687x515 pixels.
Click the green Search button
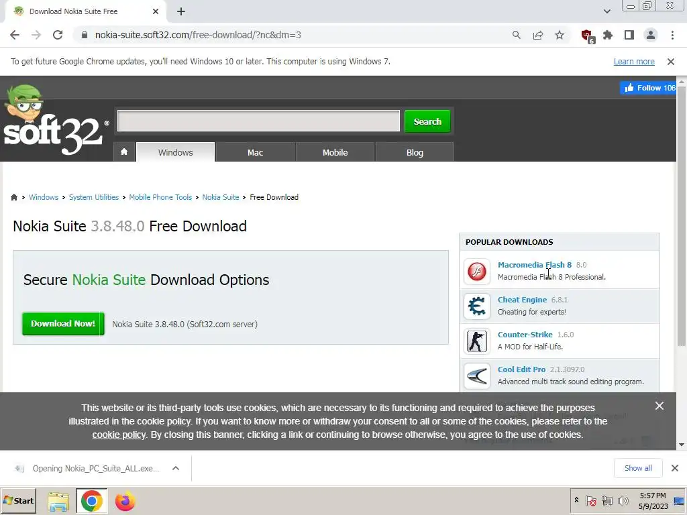pyautogui.click(x=427, y=121)
